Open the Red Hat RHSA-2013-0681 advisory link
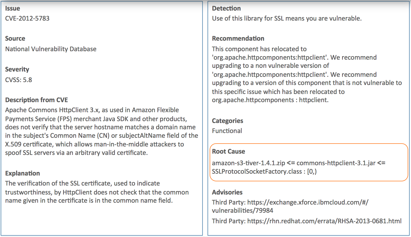This screenshot has width=411, height=237. [324, 221]
